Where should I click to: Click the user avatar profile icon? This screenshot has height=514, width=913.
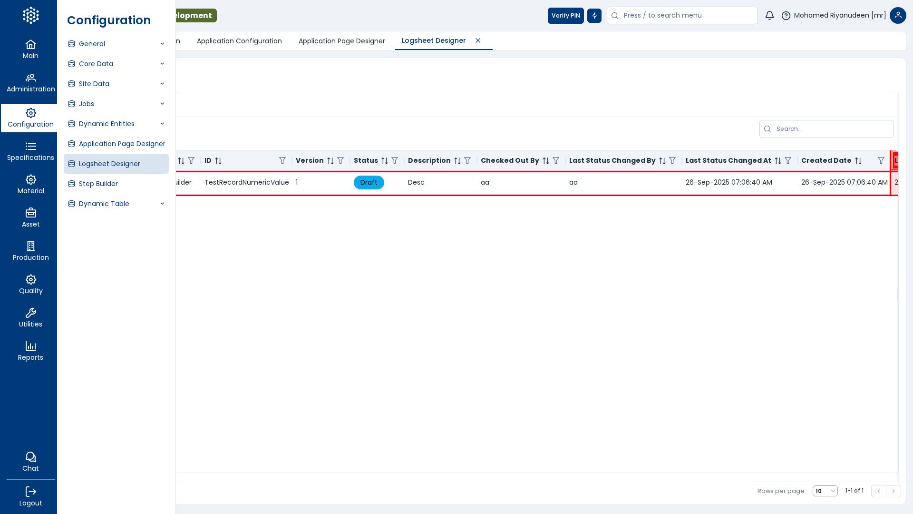pyautogui.click(x=898, y=16)
